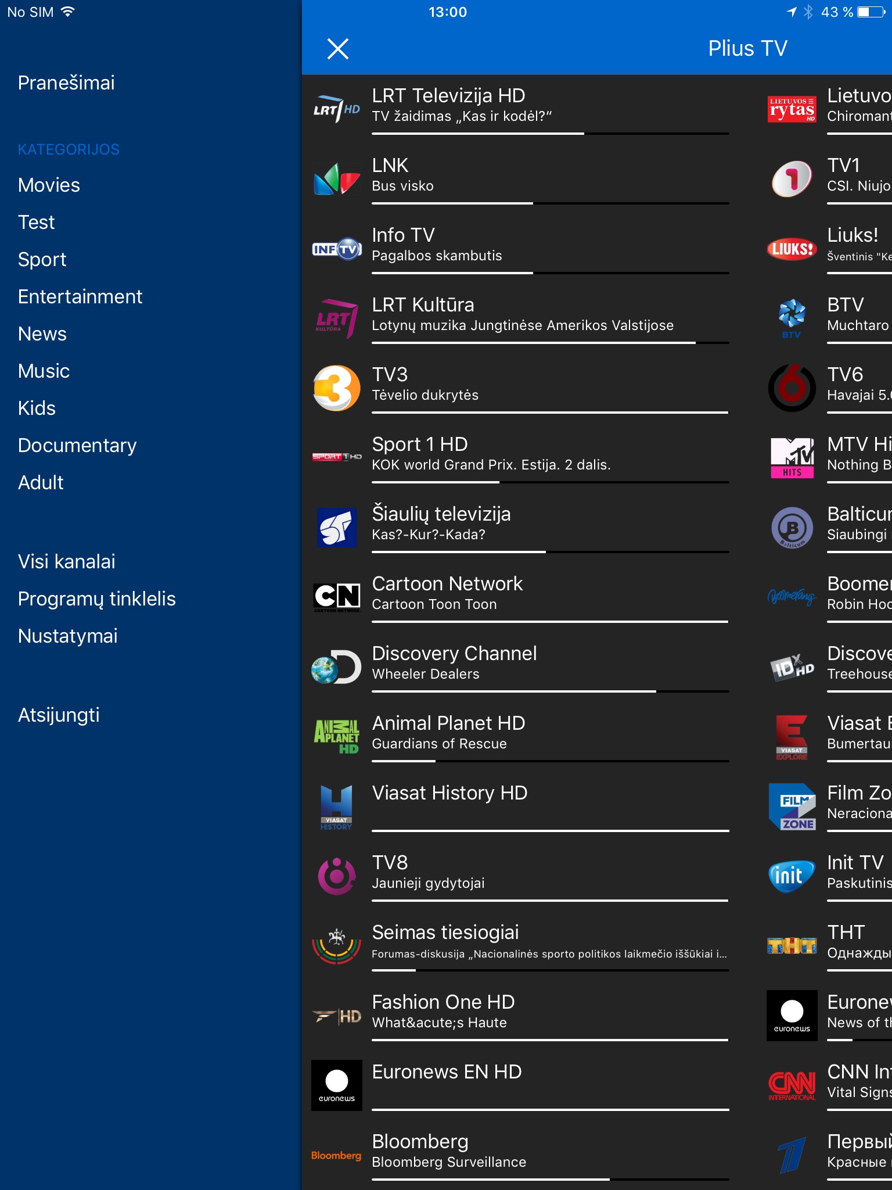Open program 'Tėvelio dukrytės' on TV3
Screen dimensions: 892x1190
pos(425,395)
